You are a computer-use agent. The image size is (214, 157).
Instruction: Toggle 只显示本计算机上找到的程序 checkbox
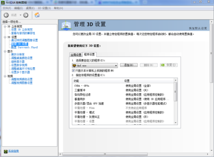73,71
